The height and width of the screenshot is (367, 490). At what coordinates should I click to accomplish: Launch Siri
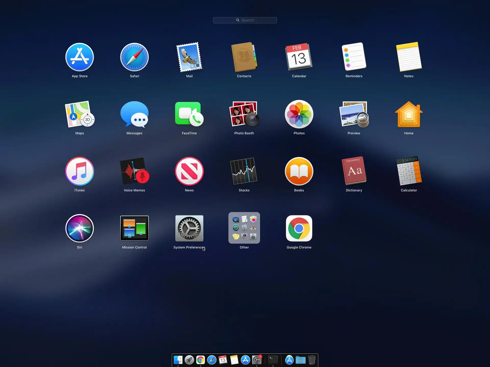80,228
